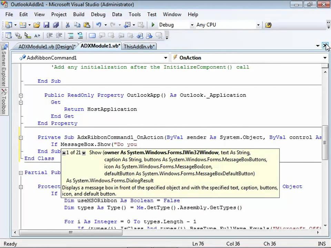
Task: Click the Undo arrow icon
Action: tap(99, 25)
